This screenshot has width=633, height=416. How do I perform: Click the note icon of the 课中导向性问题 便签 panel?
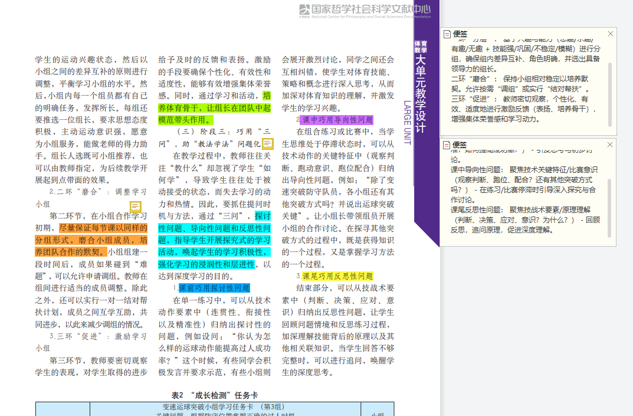(447, 145)
